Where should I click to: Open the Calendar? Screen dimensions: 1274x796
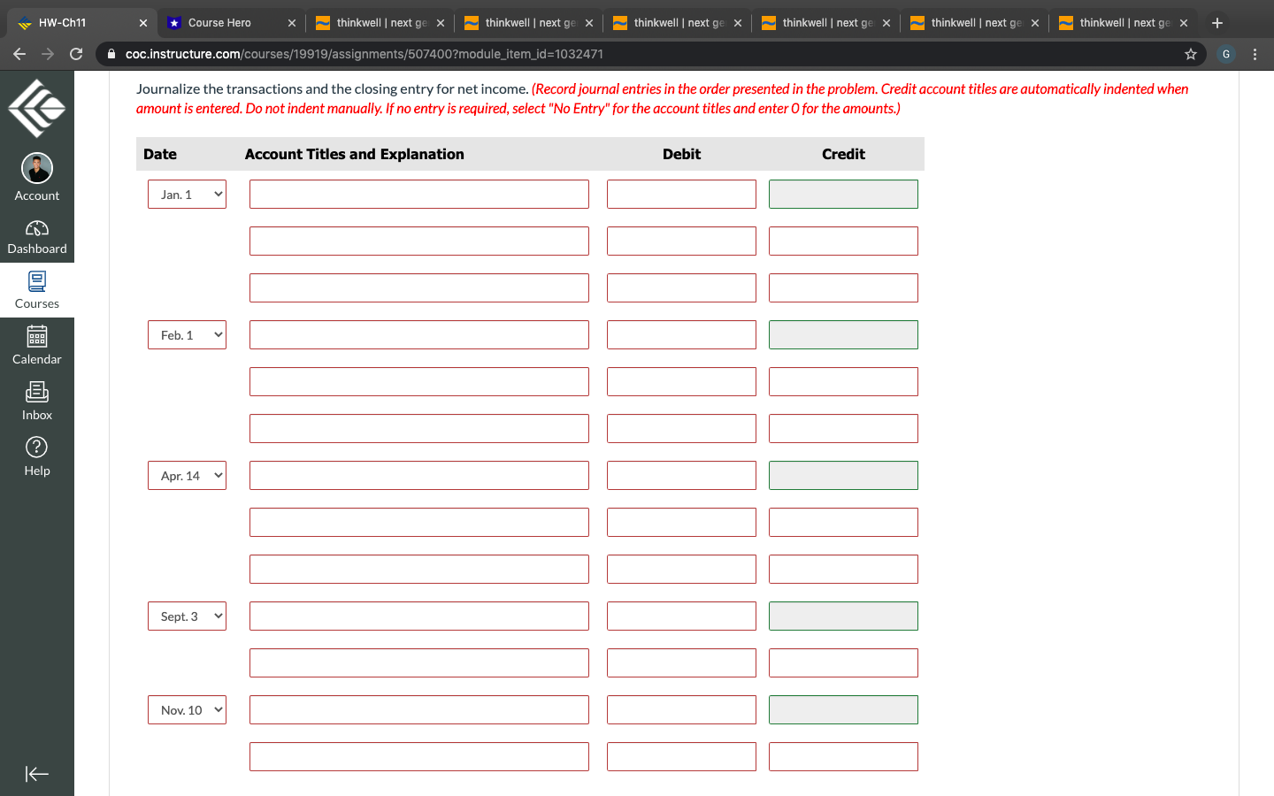click(x=37, y=346)
